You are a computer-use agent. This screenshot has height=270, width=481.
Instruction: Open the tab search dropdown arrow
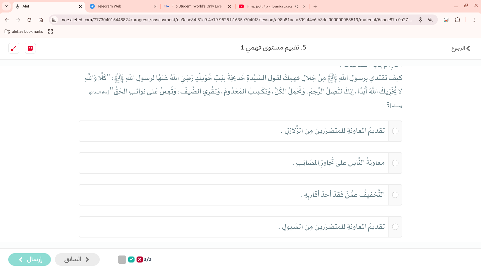point(7,6)
